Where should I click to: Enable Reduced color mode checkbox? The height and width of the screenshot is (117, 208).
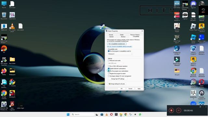109,60
